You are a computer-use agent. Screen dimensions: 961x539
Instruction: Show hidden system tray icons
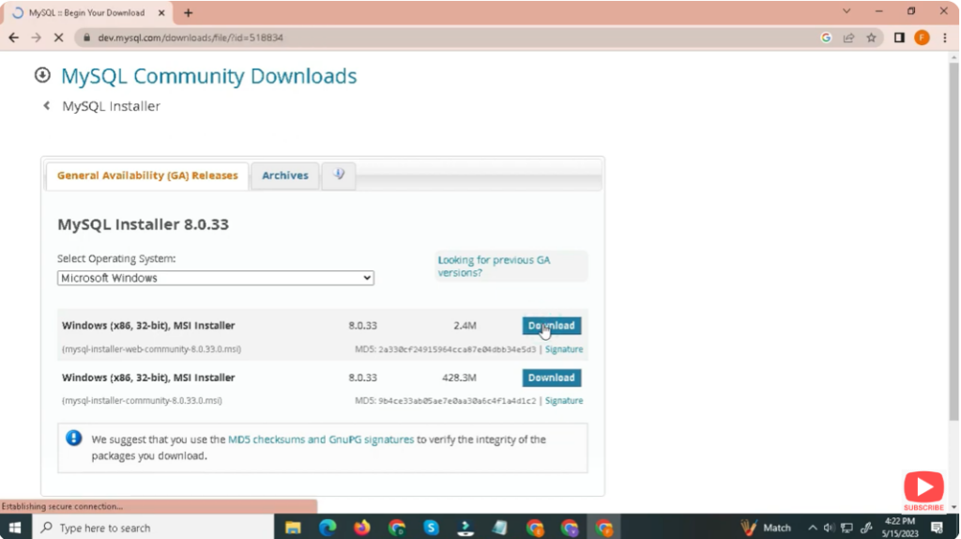click(812, 528)
